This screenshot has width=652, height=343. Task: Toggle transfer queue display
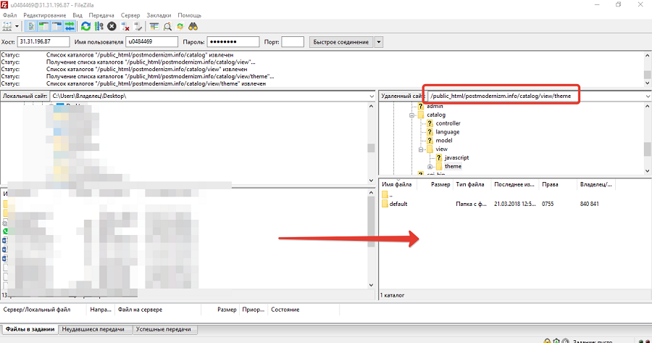coord(70,27)
